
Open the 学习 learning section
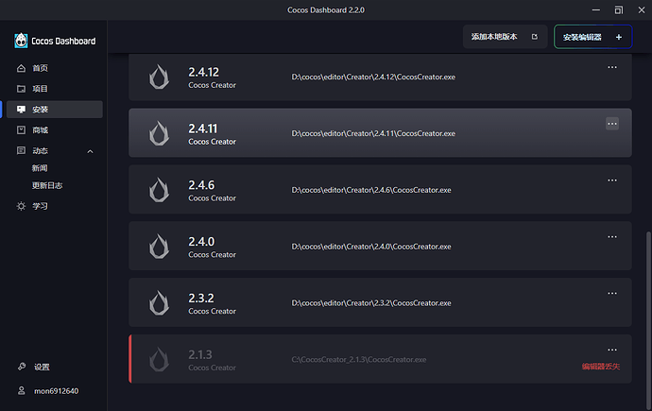[x=40, y=206]
